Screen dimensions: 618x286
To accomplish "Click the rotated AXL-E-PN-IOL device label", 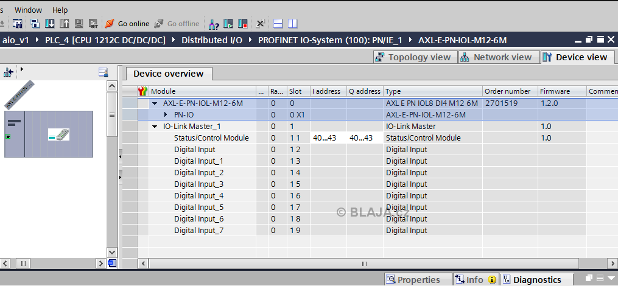I will click(x=19, y=94).
